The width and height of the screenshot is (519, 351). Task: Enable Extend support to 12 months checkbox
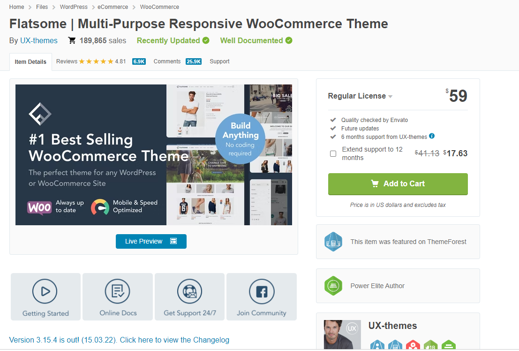(333, 153)
